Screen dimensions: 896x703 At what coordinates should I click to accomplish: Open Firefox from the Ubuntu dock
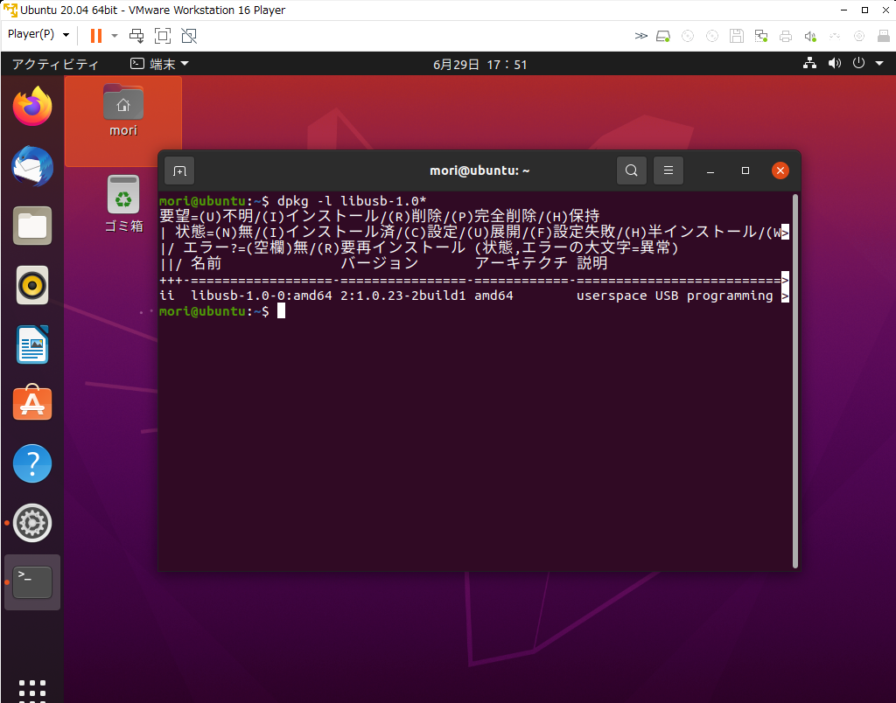32,106
